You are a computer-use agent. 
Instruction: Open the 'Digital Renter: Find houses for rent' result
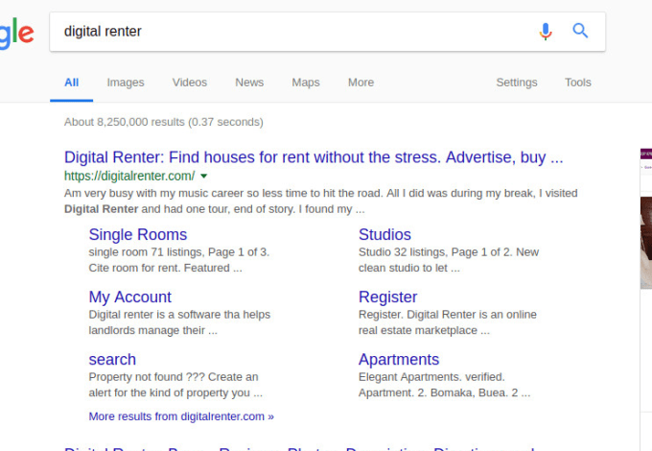point(314,157)
